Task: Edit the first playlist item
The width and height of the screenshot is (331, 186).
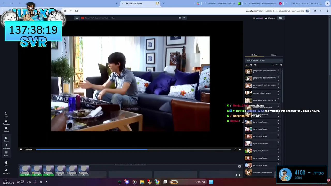Action: (x=279, y=70)
